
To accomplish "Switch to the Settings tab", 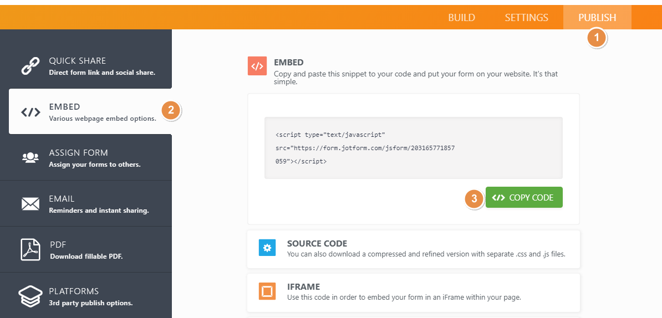I will click(x=526, y=18).
